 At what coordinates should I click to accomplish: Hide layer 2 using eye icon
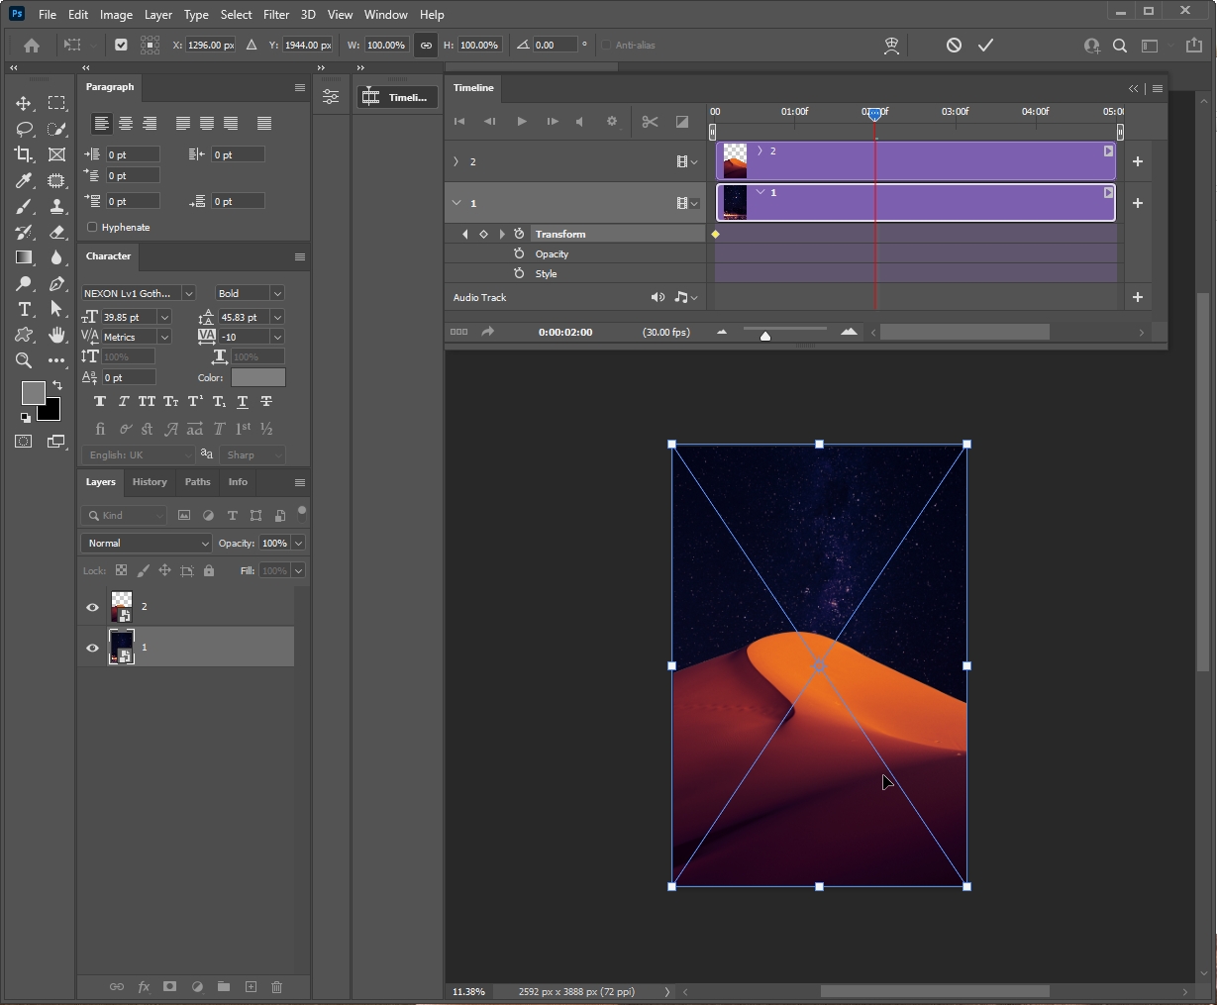93,607
